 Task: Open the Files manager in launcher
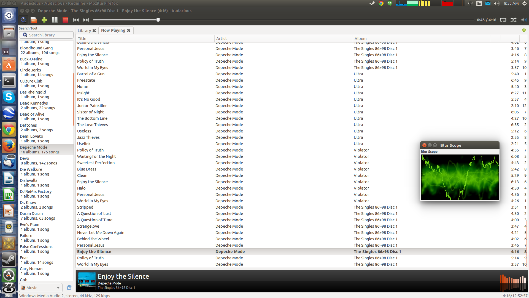[9, 32]
